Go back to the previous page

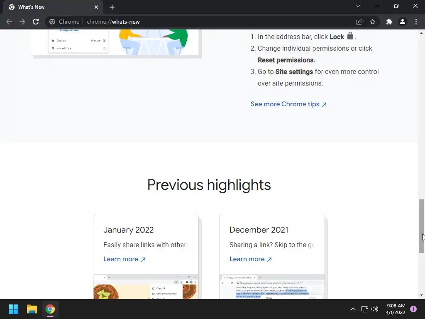tap(9, 22)
